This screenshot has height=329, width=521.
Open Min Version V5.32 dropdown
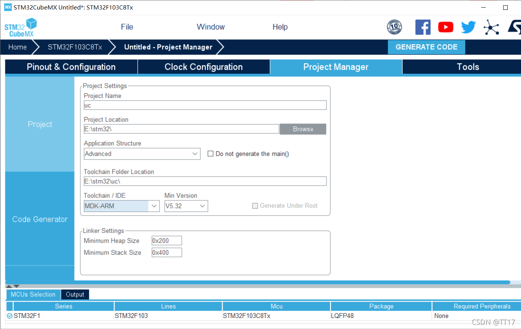point(186,206)
